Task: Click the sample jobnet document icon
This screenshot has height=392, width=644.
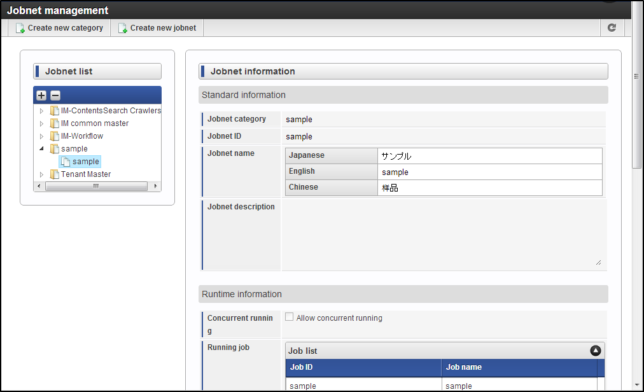Action: [66, 162]
